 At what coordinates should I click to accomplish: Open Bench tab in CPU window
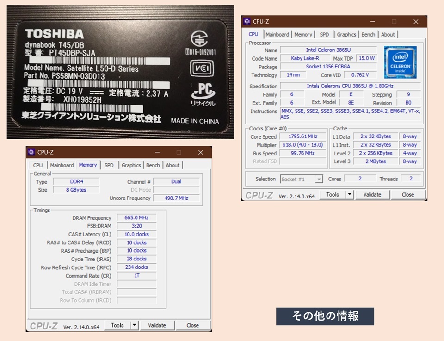click(368, 35)
